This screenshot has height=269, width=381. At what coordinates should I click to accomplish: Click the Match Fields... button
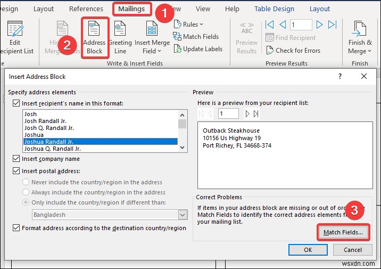click(x=343, y=232)
